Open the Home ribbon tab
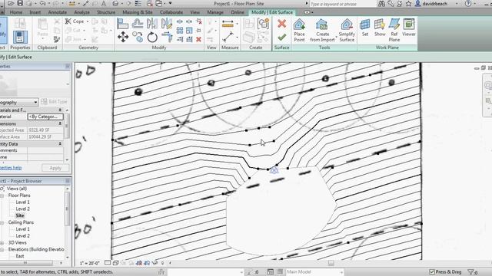Screen dimensions: 492x276 16,12
